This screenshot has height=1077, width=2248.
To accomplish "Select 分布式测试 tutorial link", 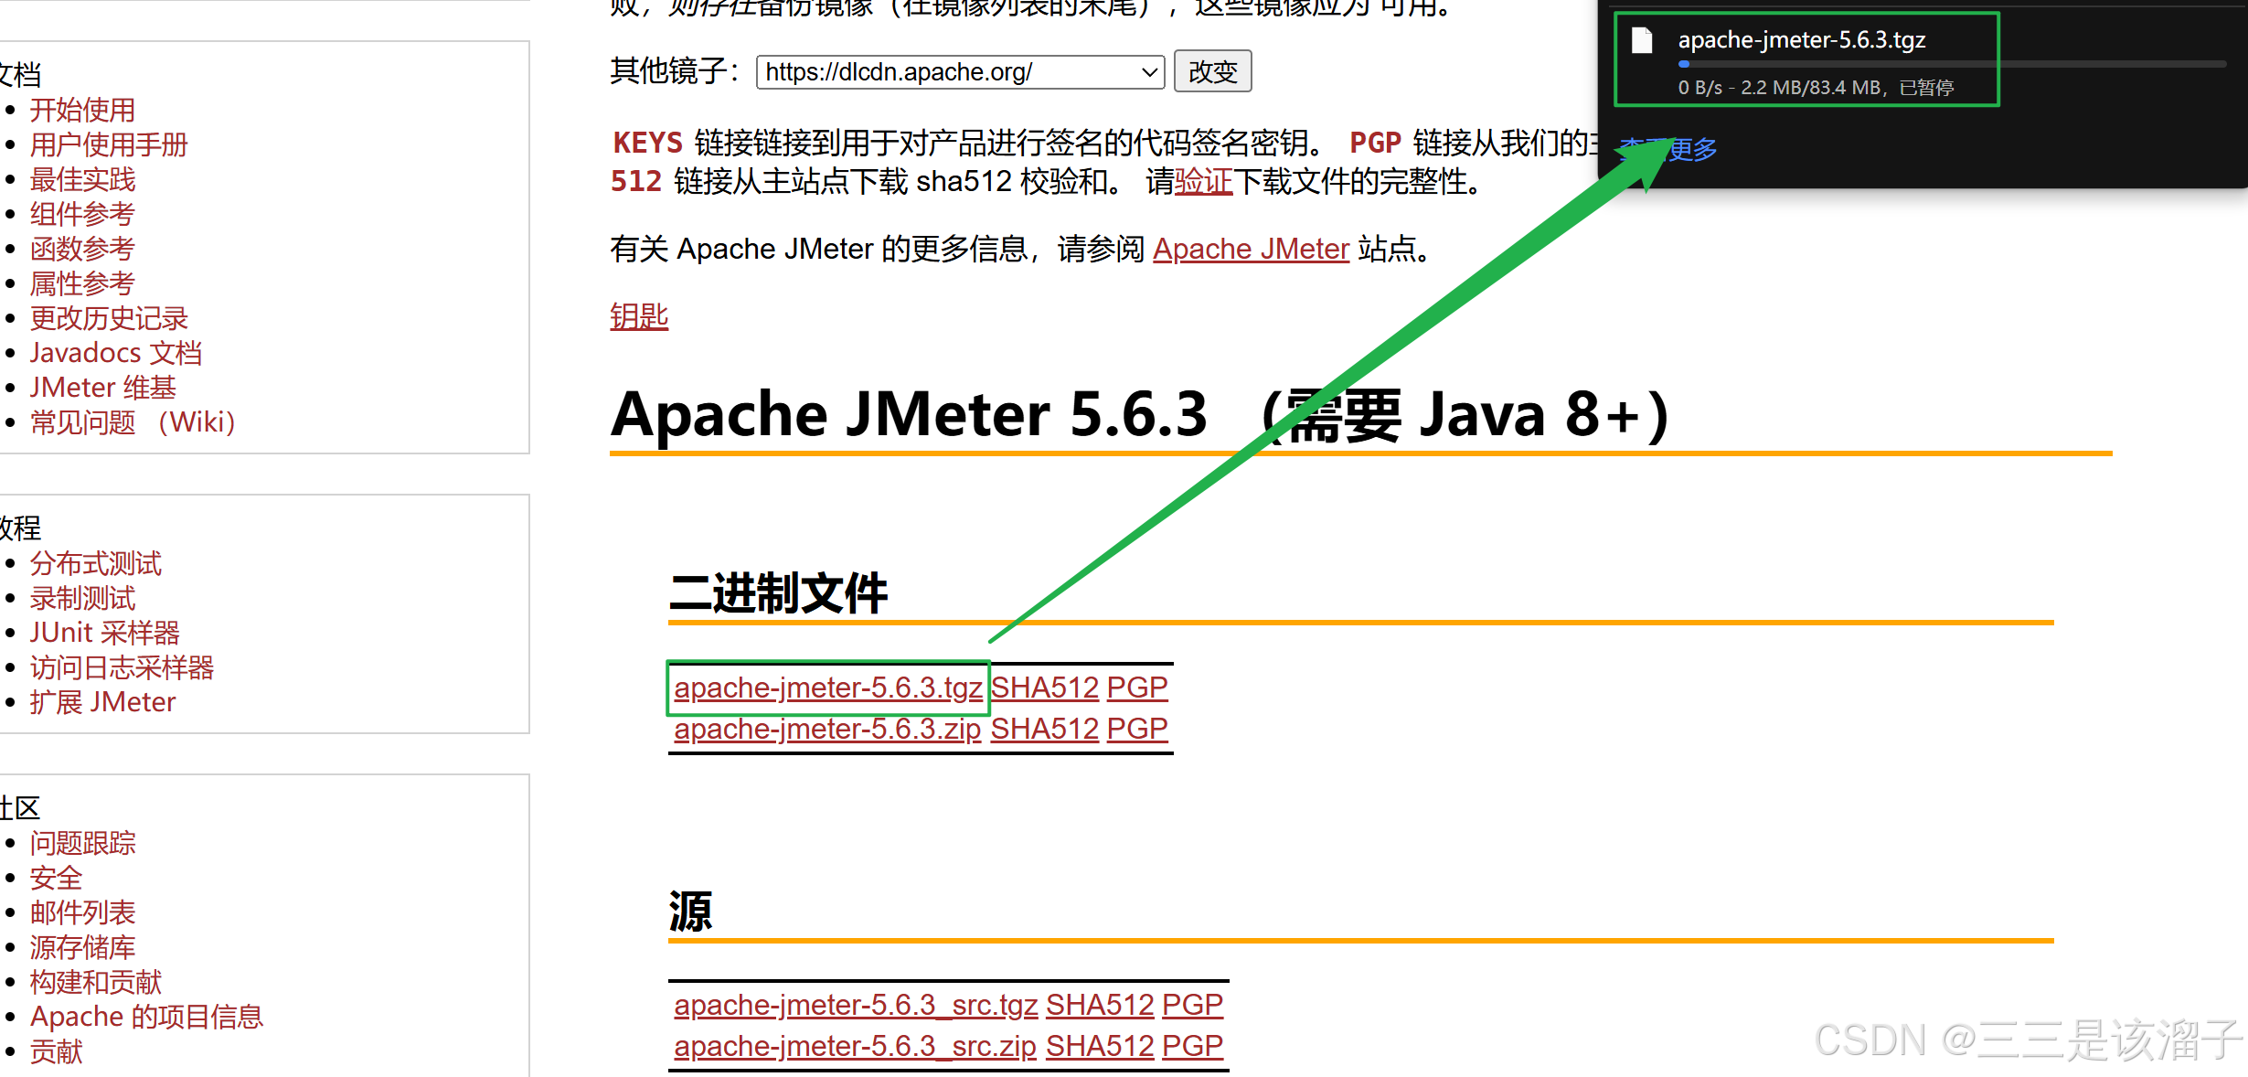I will coord(95,563).
